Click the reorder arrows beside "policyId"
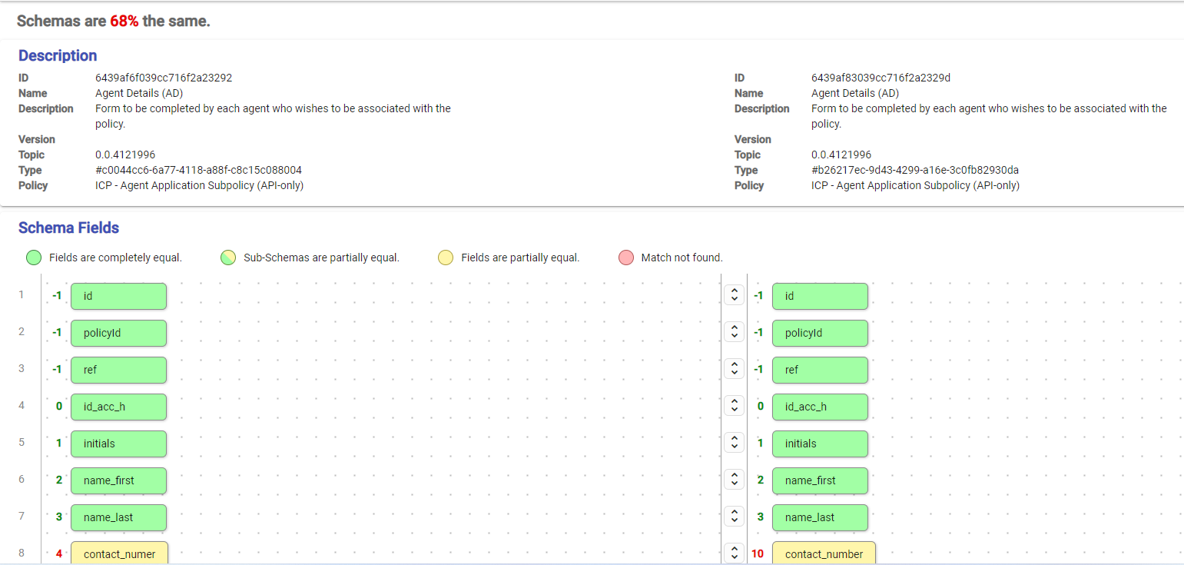Image resolution: width=1184 pixels, height=565 pixels. (734, 331)
